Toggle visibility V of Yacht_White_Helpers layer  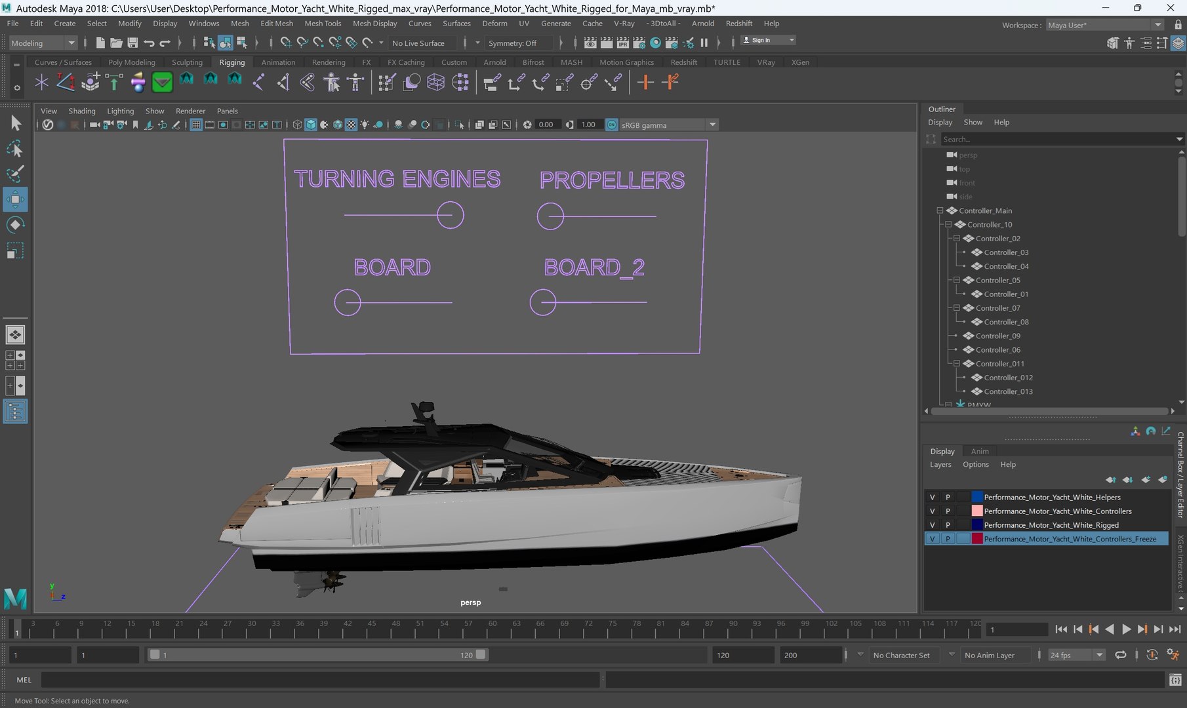coord(932,497)
